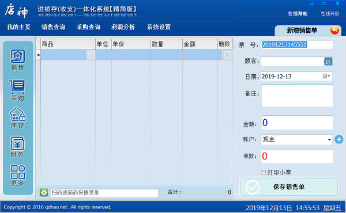The image size is (346, 213).
Task: Click the 2019年12月13日 status bar date
Action: [x=269, y=208]
